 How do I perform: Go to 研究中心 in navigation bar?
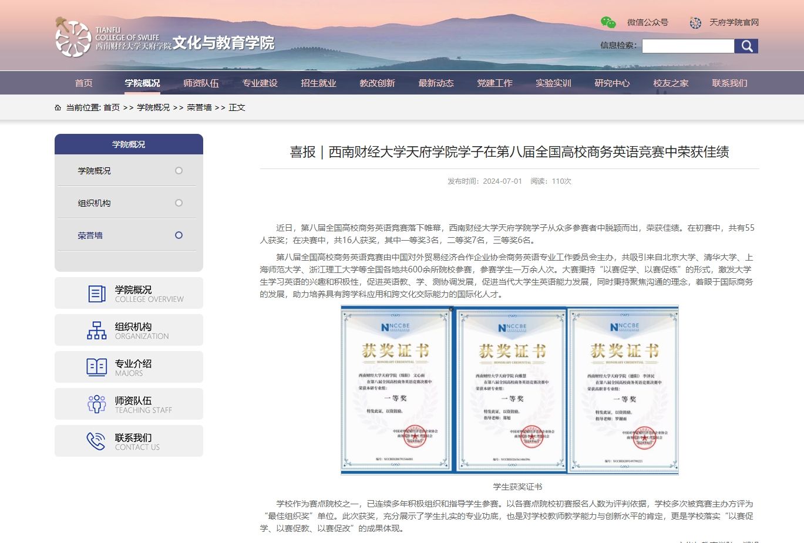[x=612, y=83]
